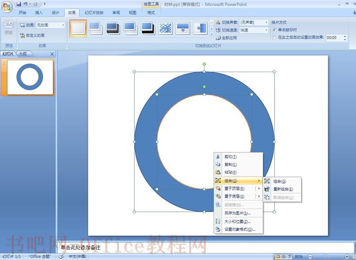Select the cut transition icon
Viewport: 356px width, 260px height.
click(130, 28)
